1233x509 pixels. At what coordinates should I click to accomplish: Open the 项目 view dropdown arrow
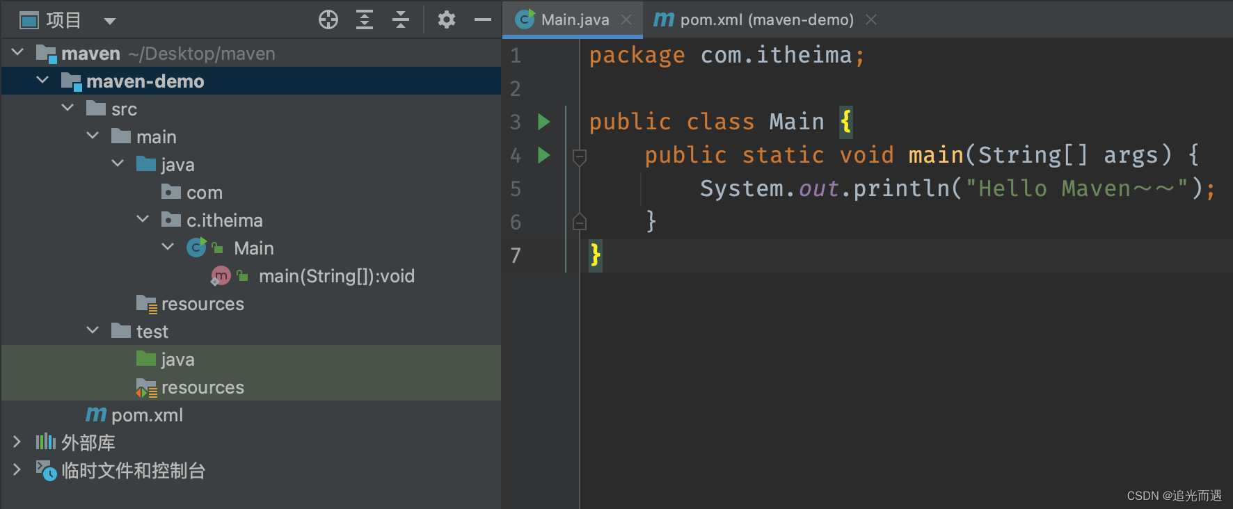109,21
